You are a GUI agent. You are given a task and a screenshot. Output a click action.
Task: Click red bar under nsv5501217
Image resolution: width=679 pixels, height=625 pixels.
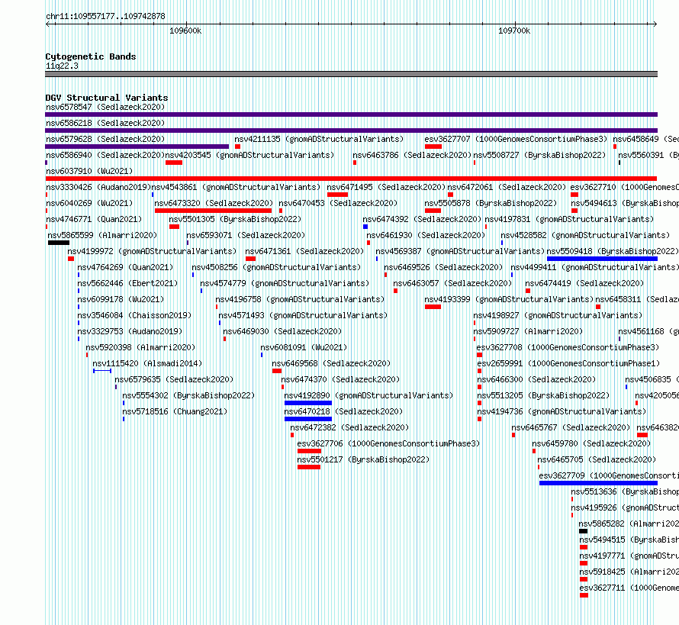309,467
